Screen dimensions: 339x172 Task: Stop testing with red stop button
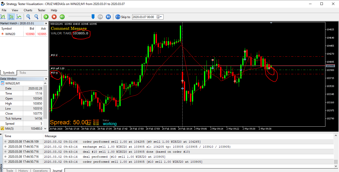pyautogui.click(x=54, y=17)
